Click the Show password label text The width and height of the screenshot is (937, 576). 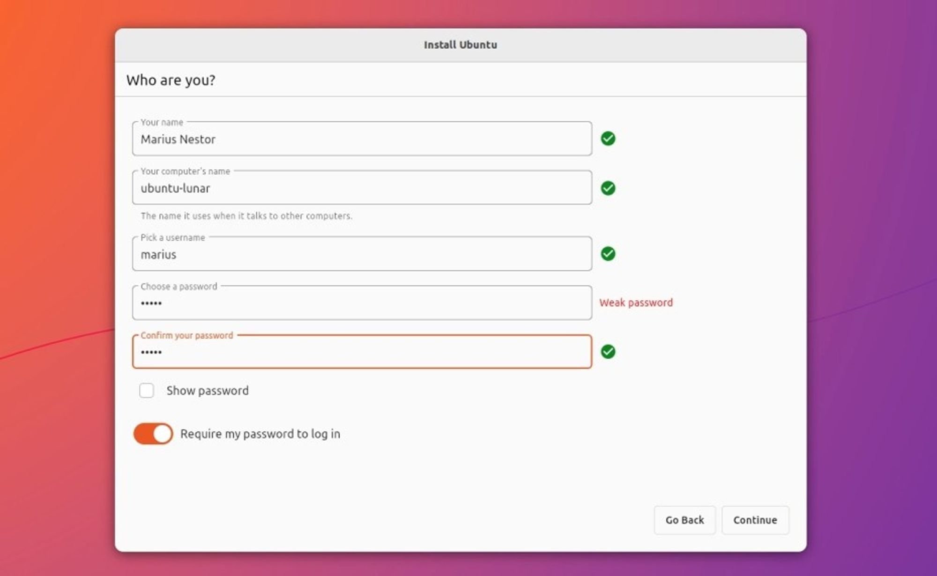[x=208, y=390]
